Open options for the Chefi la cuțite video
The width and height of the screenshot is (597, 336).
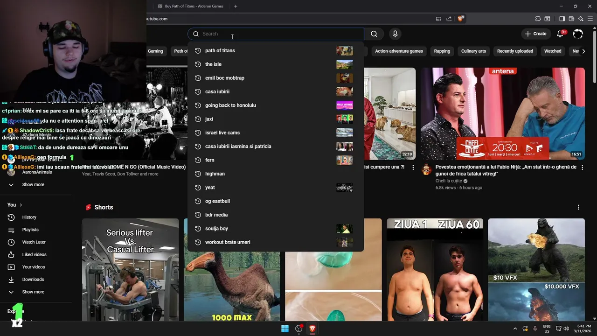pyautogui.click(x=581, y=168)
